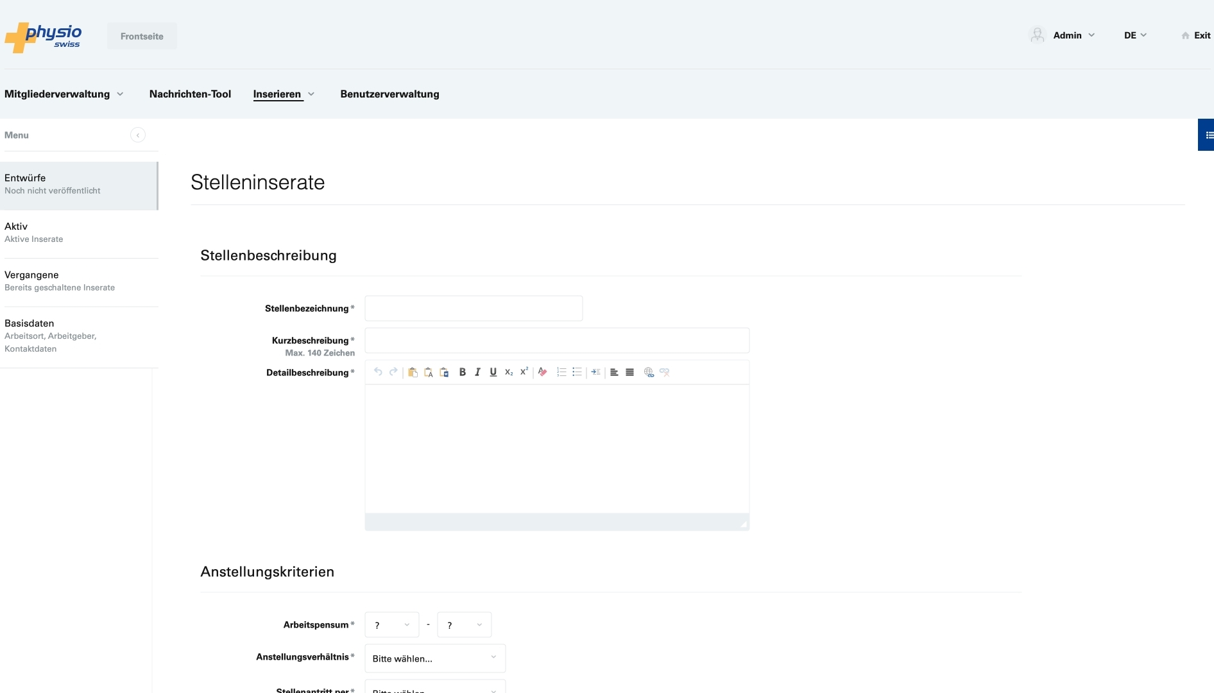Click the remove format eraser icon
This screenshot has height=693, width=1214.
coord(542,372)
